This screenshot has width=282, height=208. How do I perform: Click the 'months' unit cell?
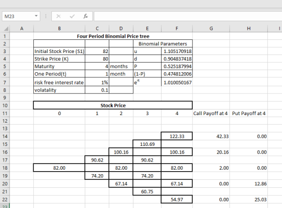tap(121, 67)
